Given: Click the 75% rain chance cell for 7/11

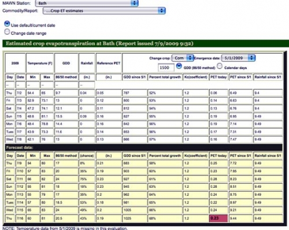Looking at the screenshot, I should [x=87, y=179].
